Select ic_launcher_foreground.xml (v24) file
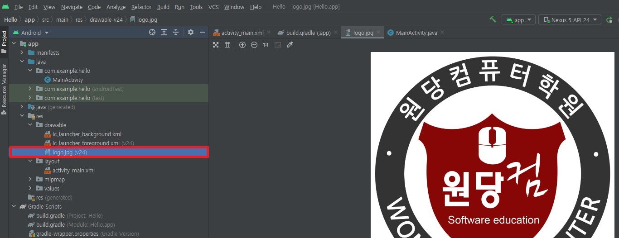 point(93,143)
